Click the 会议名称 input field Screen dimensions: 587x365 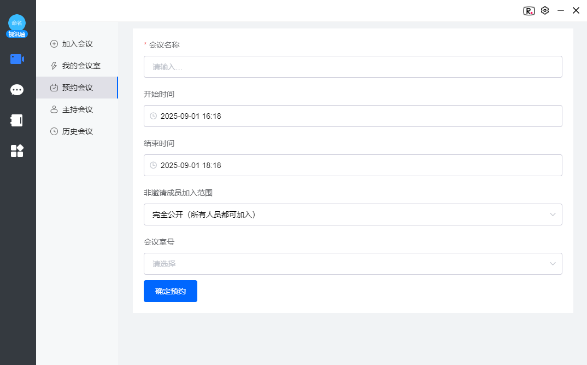pyautogui.click(x=353, y=67)
